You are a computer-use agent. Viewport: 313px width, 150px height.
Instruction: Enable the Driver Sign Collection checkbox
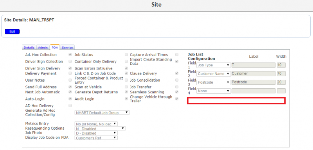(70, 61)
